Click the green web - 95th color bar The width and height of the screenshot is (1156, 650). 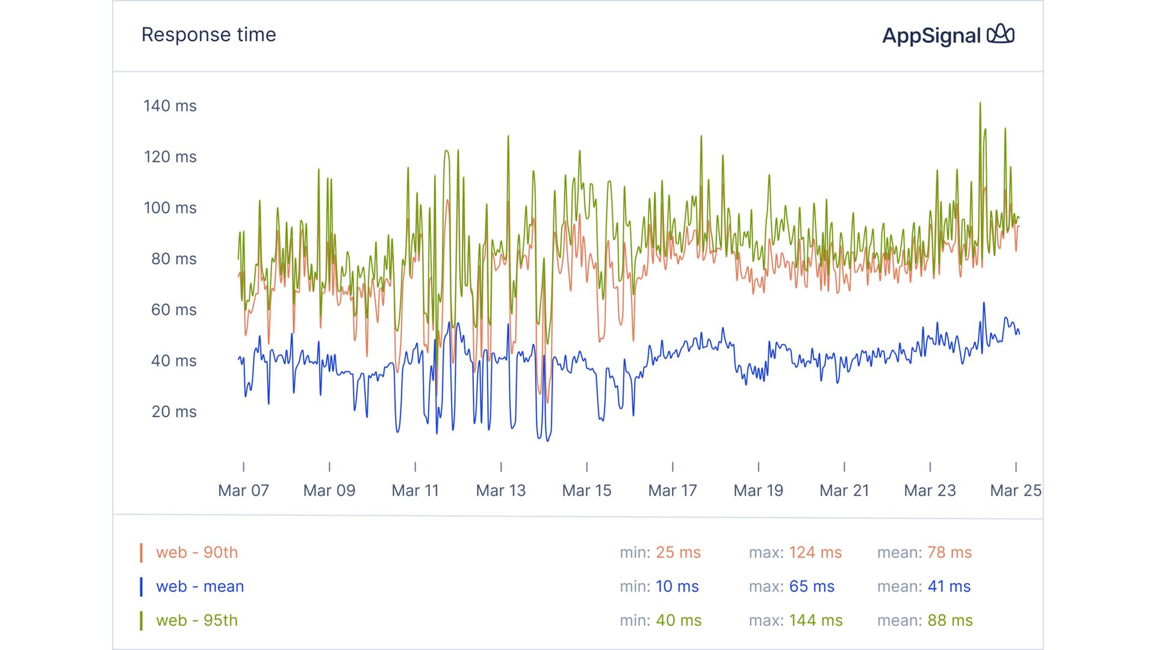141,621
